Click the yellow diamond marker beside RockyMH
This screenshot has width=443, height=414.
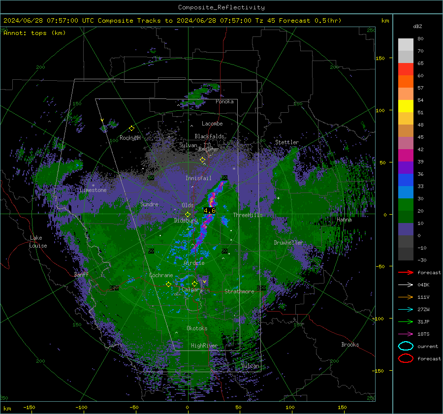click(x=131, y=128)
